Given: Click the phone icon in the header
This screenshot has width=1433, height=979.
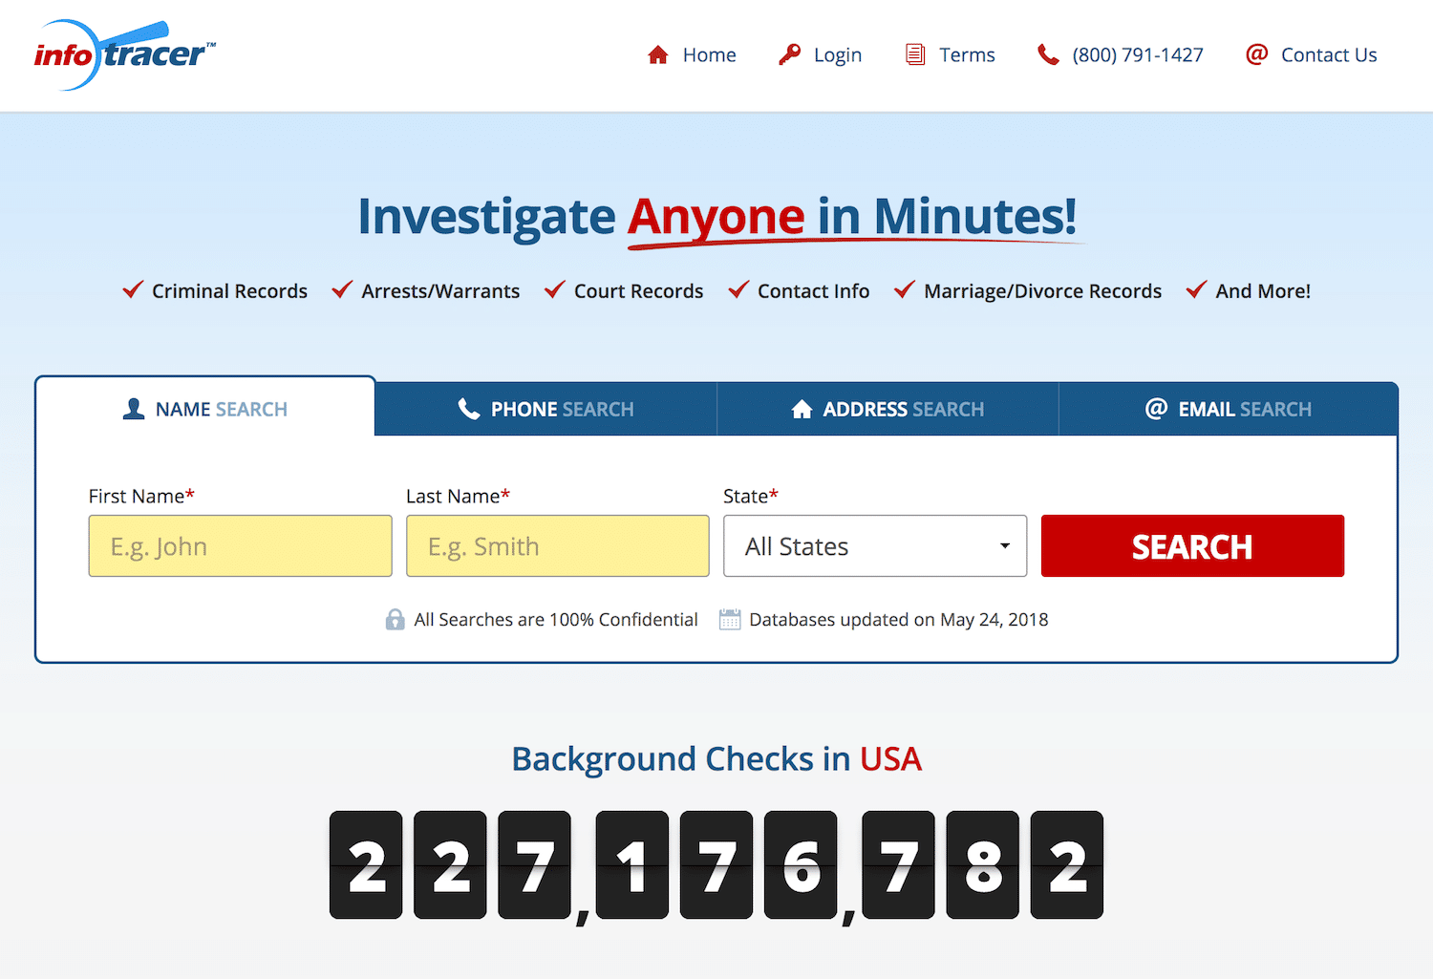Looking at the screenshot, I should point(1048,54).
